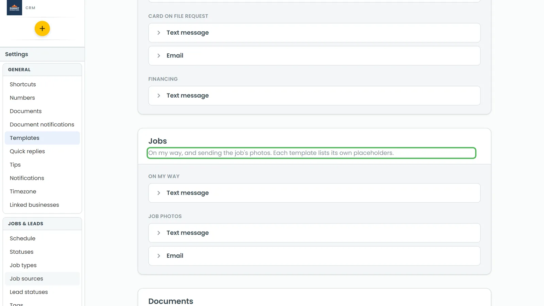Viewport: 544px width, 306px height.
Task: Select Templates in the sidebar
Action: (42, 138)
